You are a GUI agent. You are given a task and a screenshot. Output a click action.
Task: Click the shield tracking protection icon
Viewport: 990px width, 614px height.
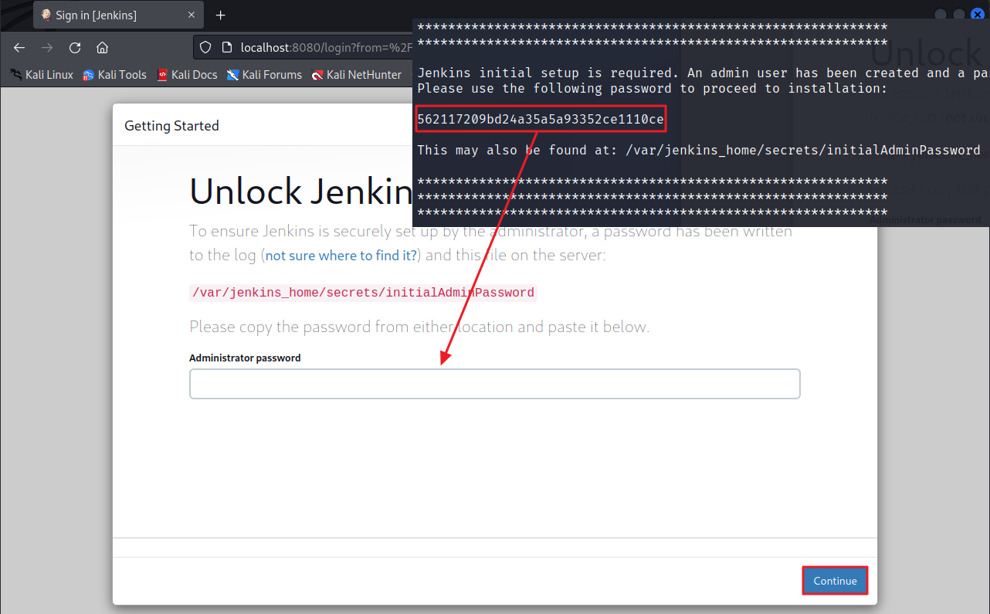coord(205,47)
